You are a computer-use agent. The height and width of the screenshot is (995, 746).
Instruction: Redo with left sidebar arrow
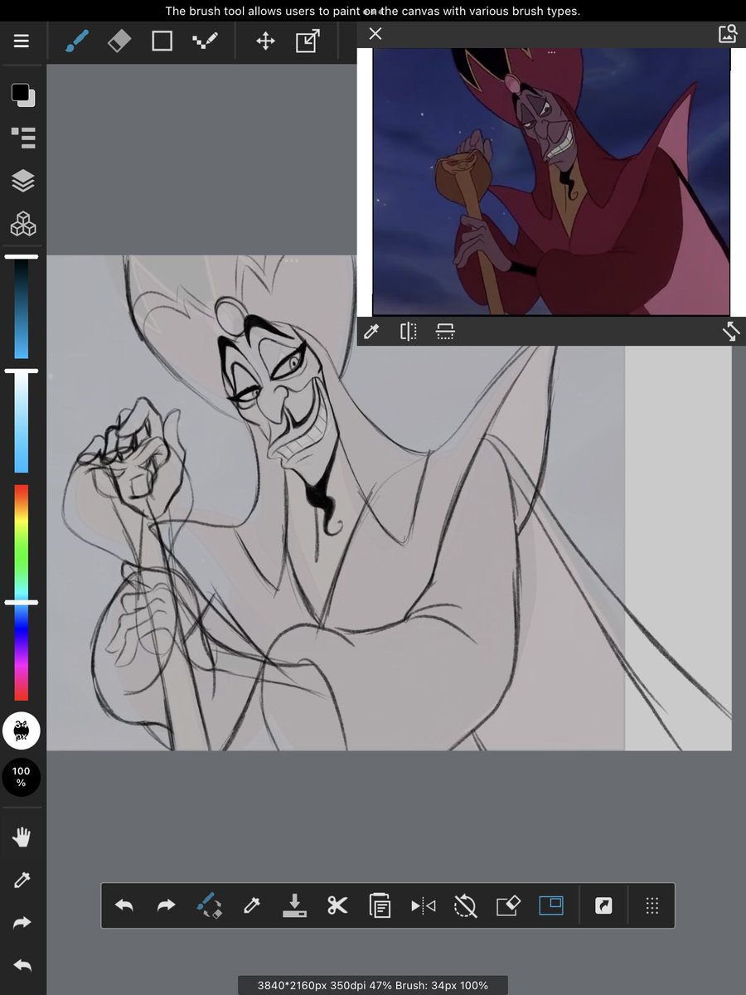coord(22,922)
